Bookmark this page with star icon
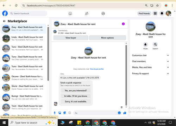 (x=157, y=6)
